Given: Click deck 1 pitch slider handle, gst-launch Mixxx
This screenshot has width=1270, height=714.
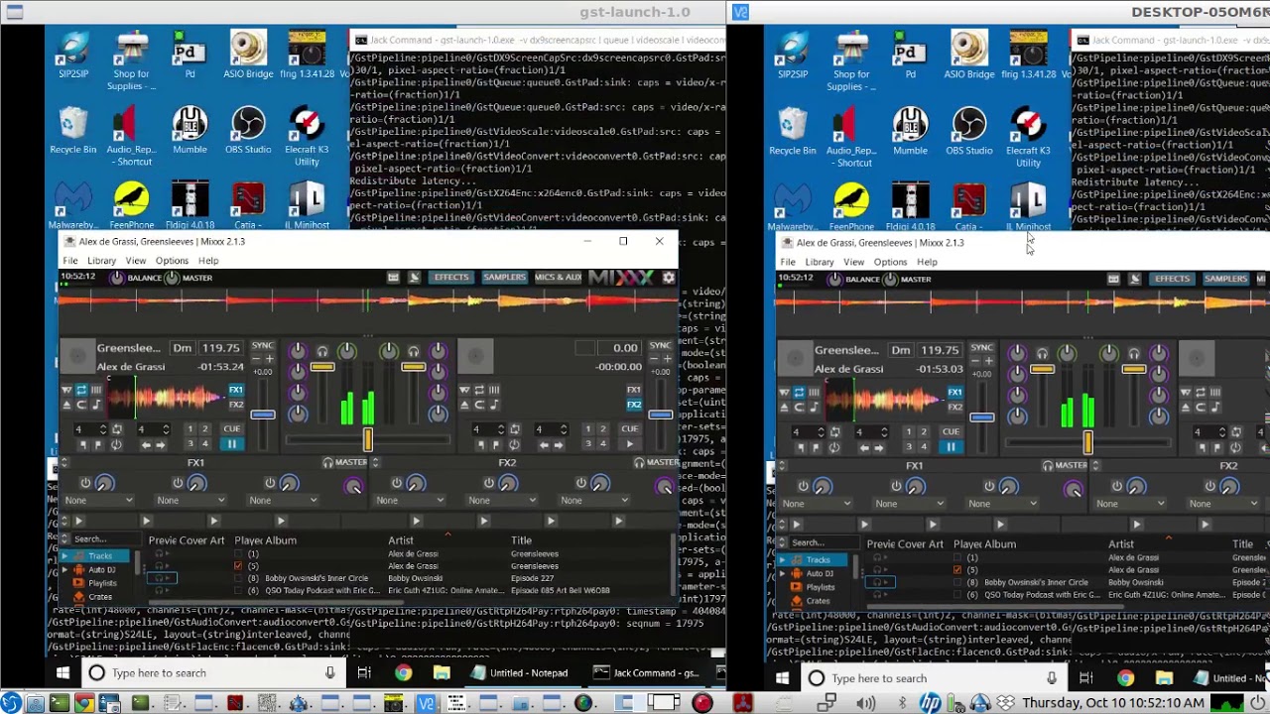Looking at the screenshot, I should coord(262,415).
